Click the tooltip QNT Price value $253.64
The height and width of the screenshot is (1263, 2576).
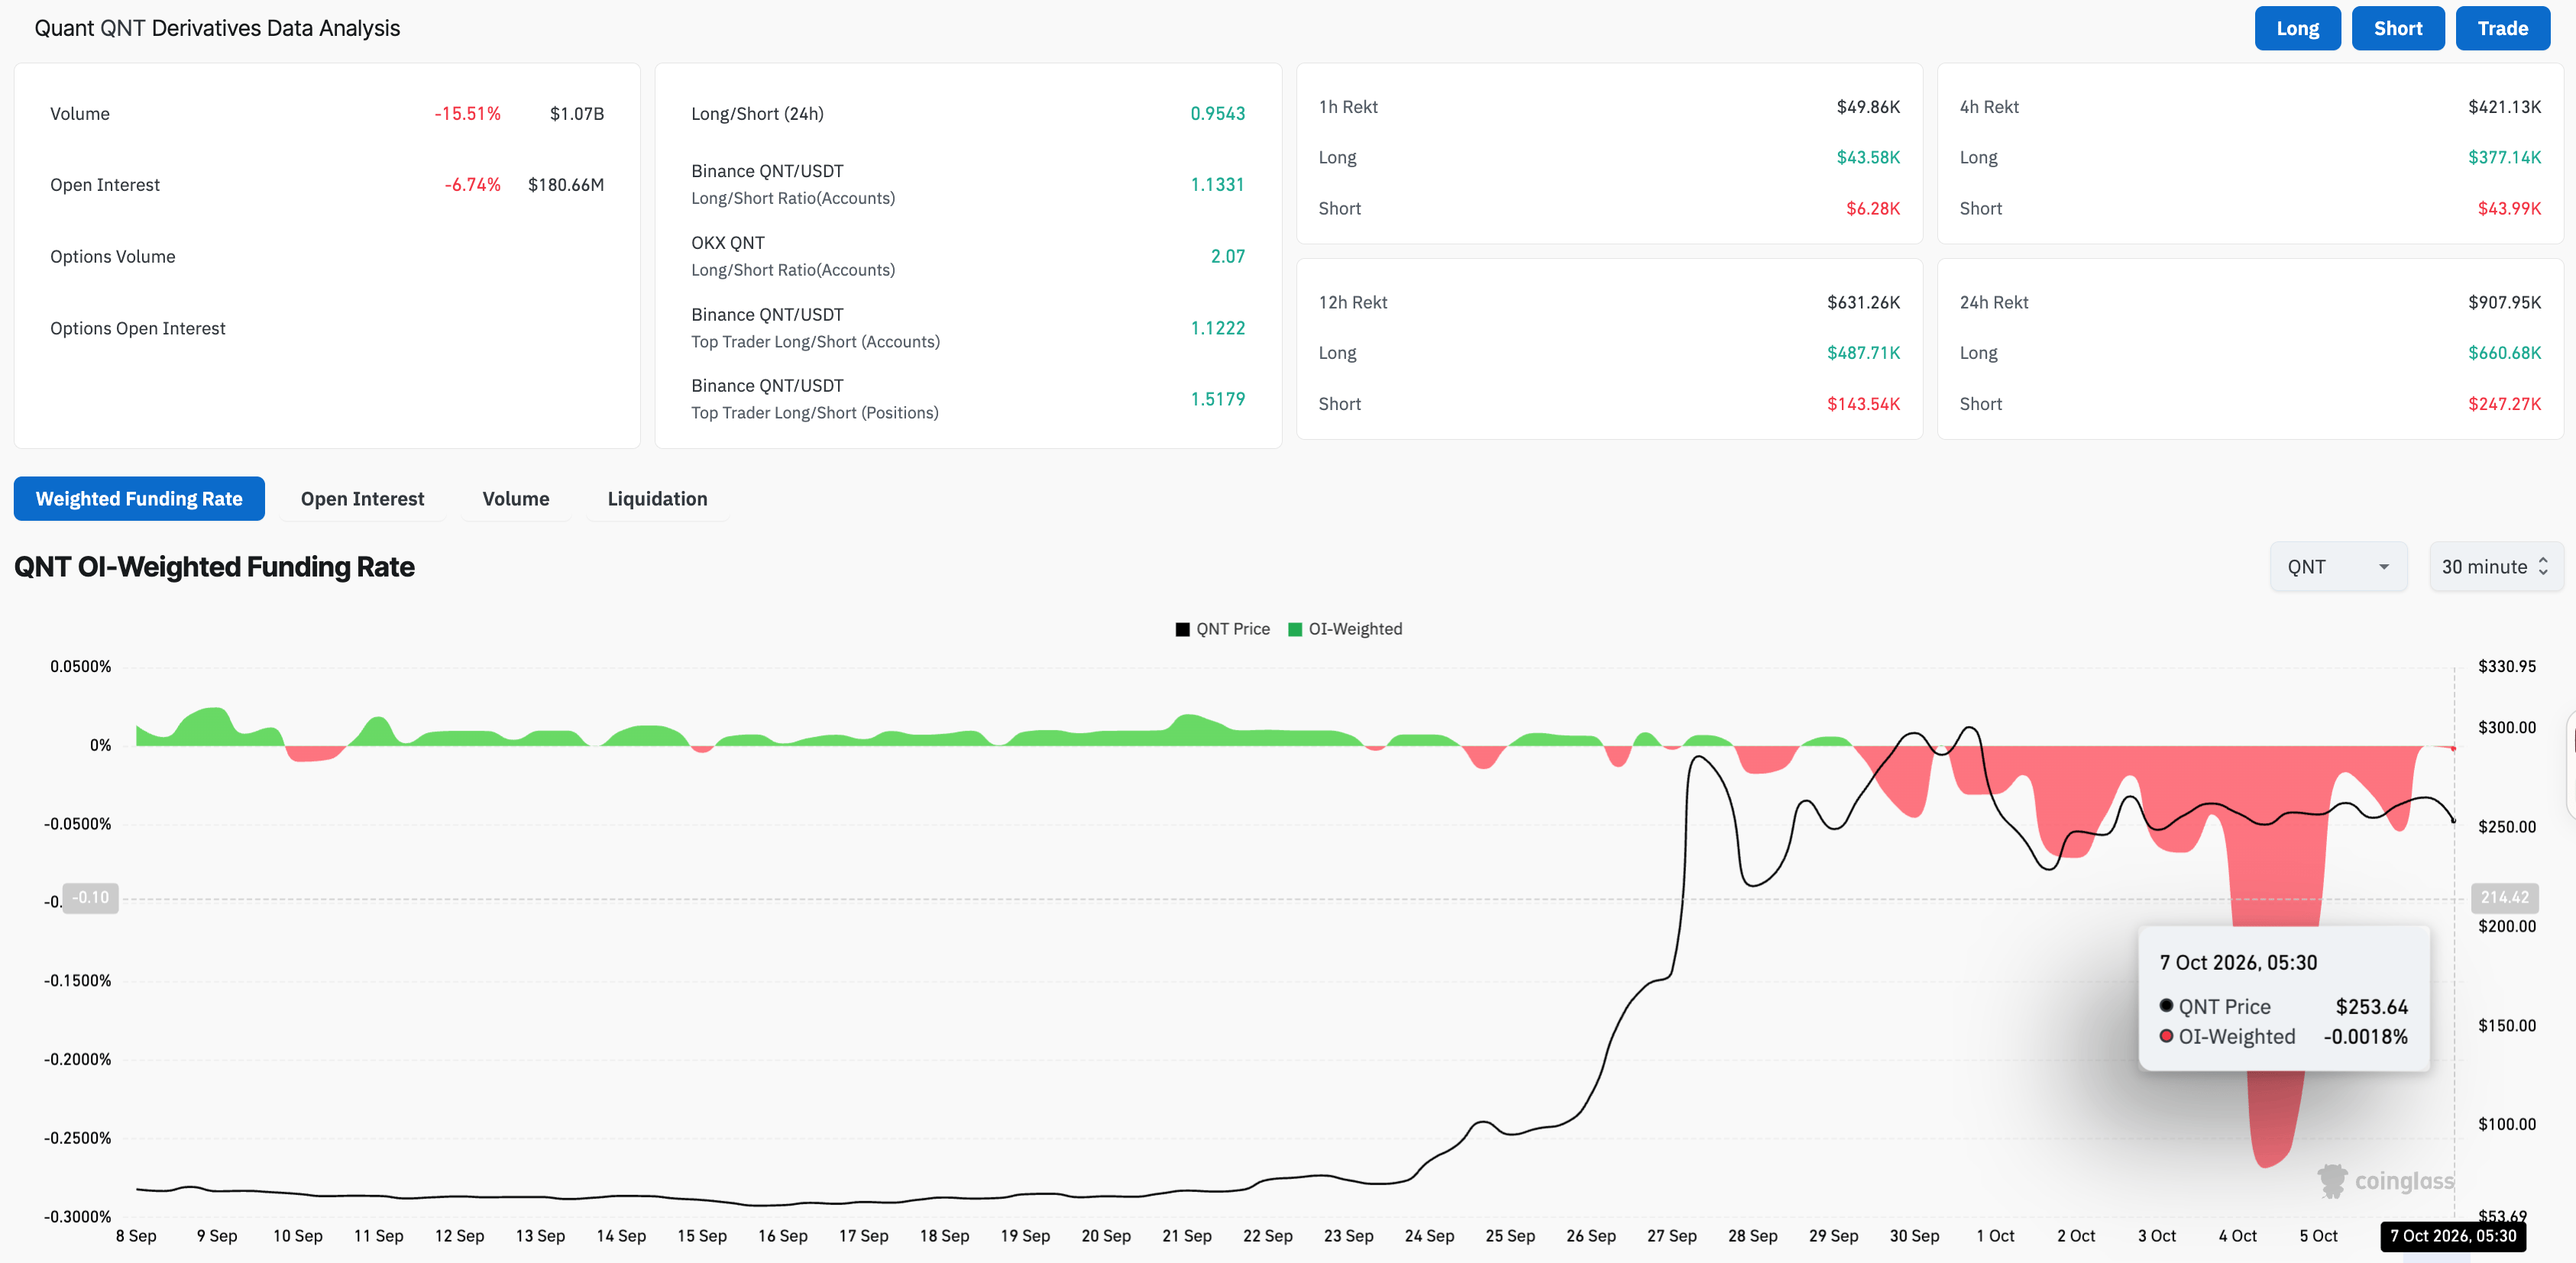2371,1007
